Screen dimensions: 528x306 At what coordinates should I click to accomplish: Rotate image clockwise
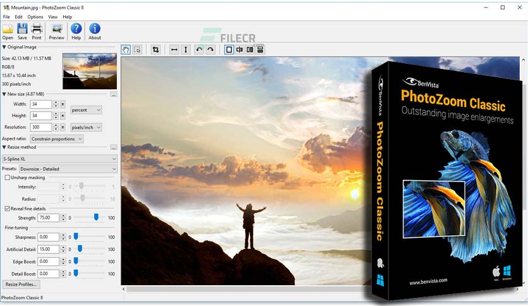[x=210, y=50]
